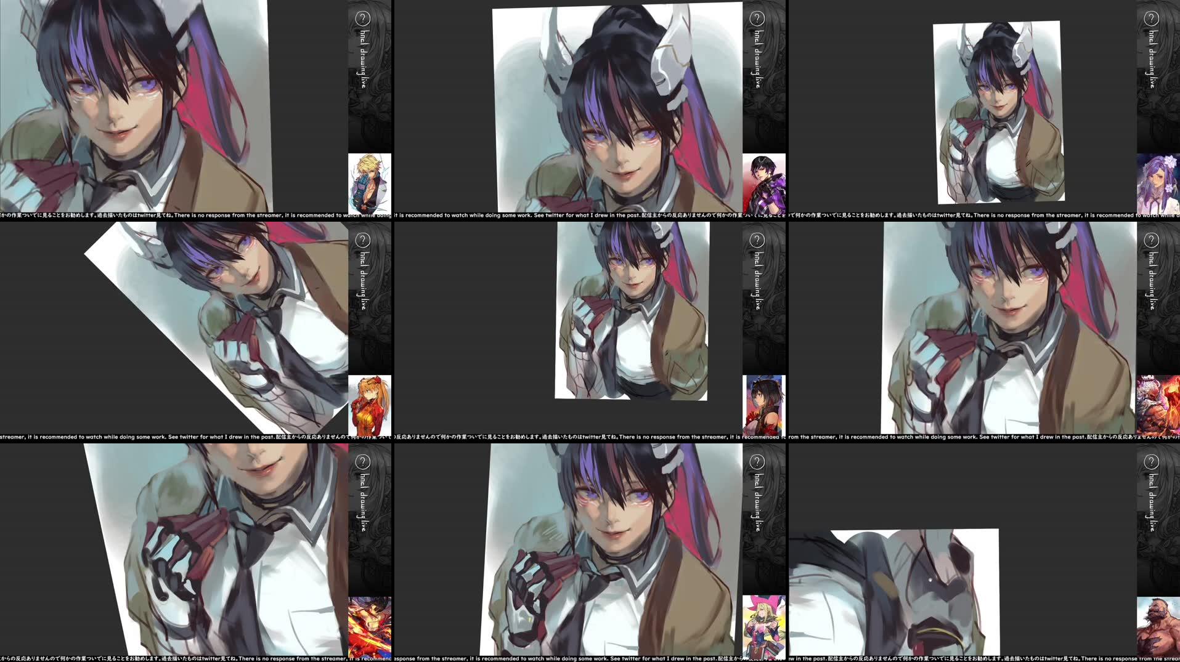
Task: Click the 'hnel drawing live' label above the bearded wrestler thumbnail
Action: 1151,503
